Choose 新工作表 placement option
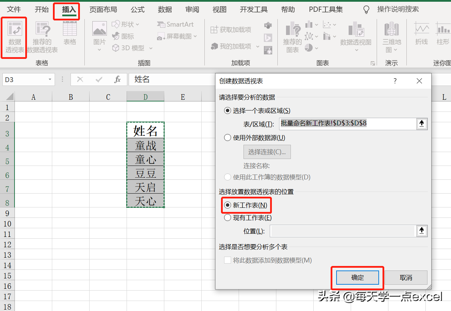 (x=227, y=205)
